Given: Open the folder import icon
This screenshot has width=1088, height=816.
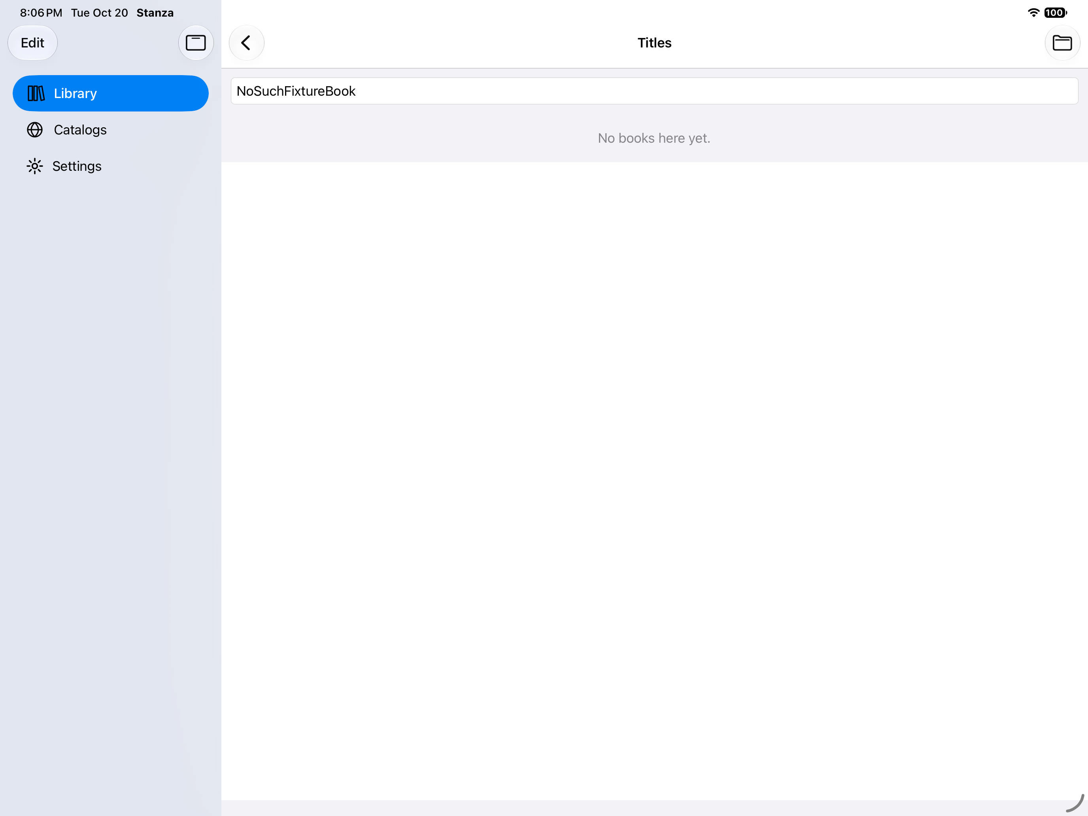Looking at the screenshot, I should click(x=1062, y=43).
